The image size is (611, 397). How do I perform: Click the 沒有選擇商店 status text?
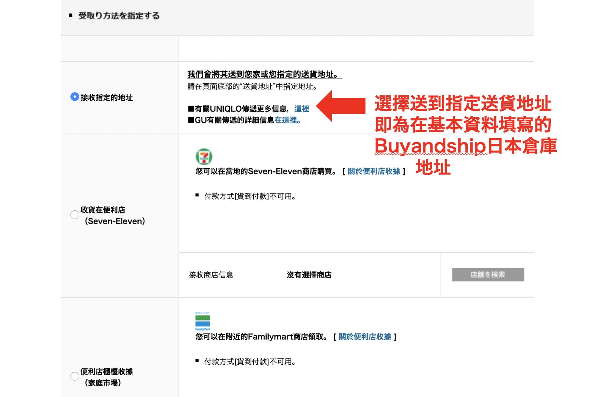(309, 275)
